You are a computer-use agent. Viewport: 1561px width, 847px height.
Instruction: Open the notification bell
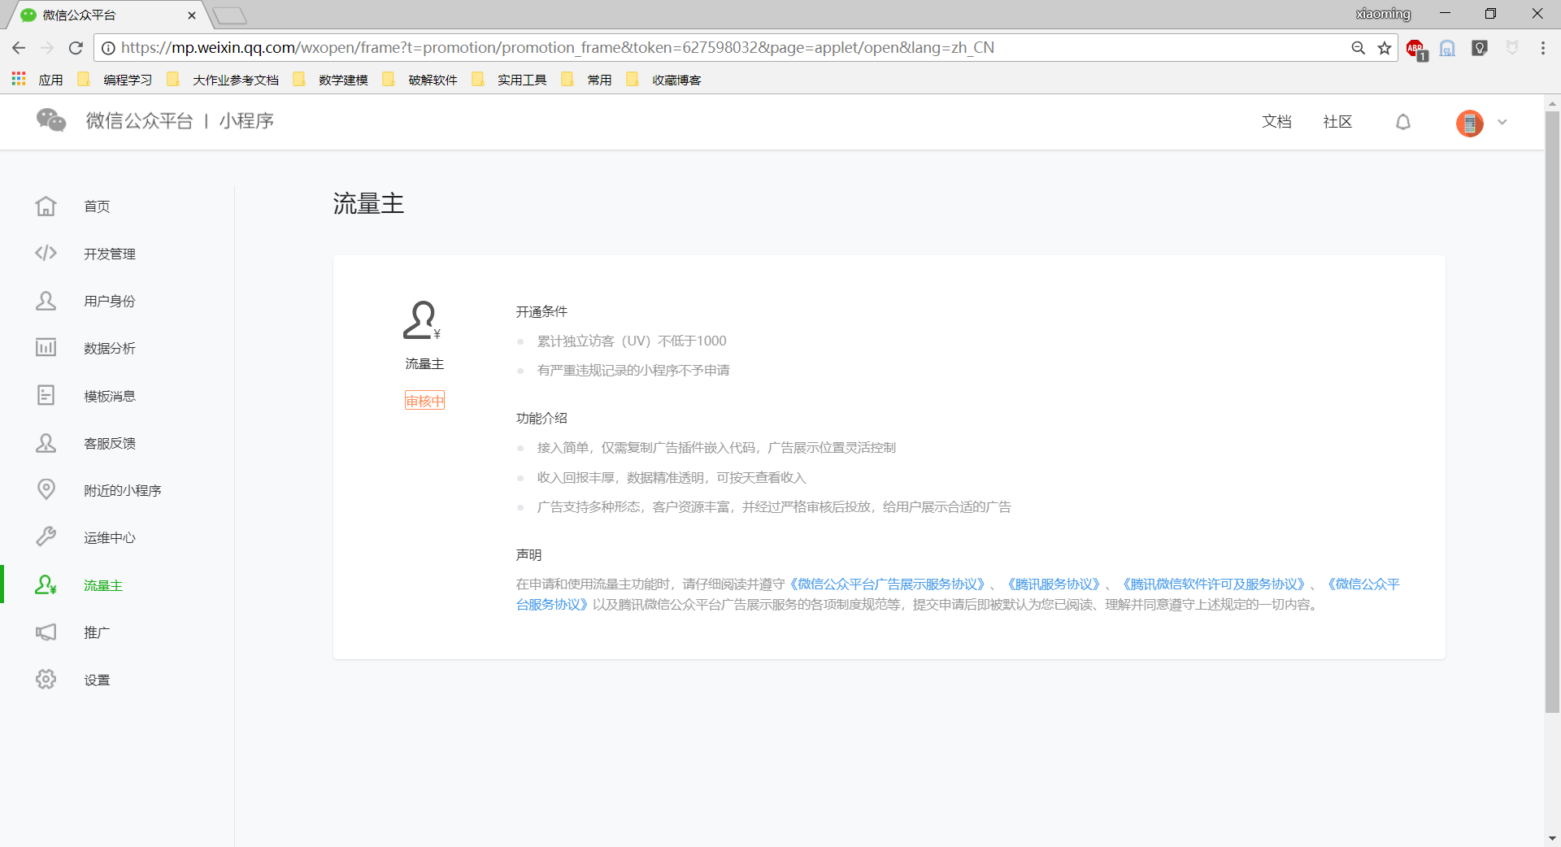pyautogui.click(x=1403, y=122)
